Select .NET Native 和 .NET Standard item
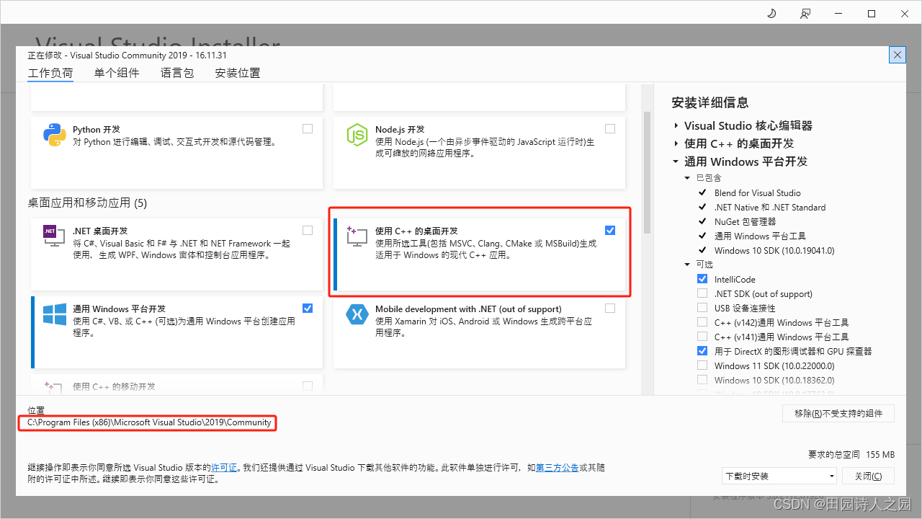Screen dimensions: 922x519 pos(770,207)
